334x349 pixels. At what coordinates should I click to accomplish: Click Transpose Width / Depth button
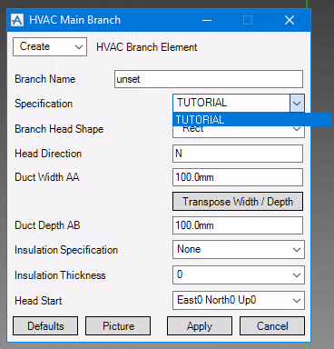coord(238,202)
